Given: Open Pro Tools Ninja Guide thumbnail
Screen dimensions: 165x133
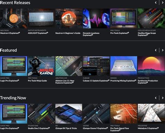Looking at the screenshot, I should coord(41,66).
